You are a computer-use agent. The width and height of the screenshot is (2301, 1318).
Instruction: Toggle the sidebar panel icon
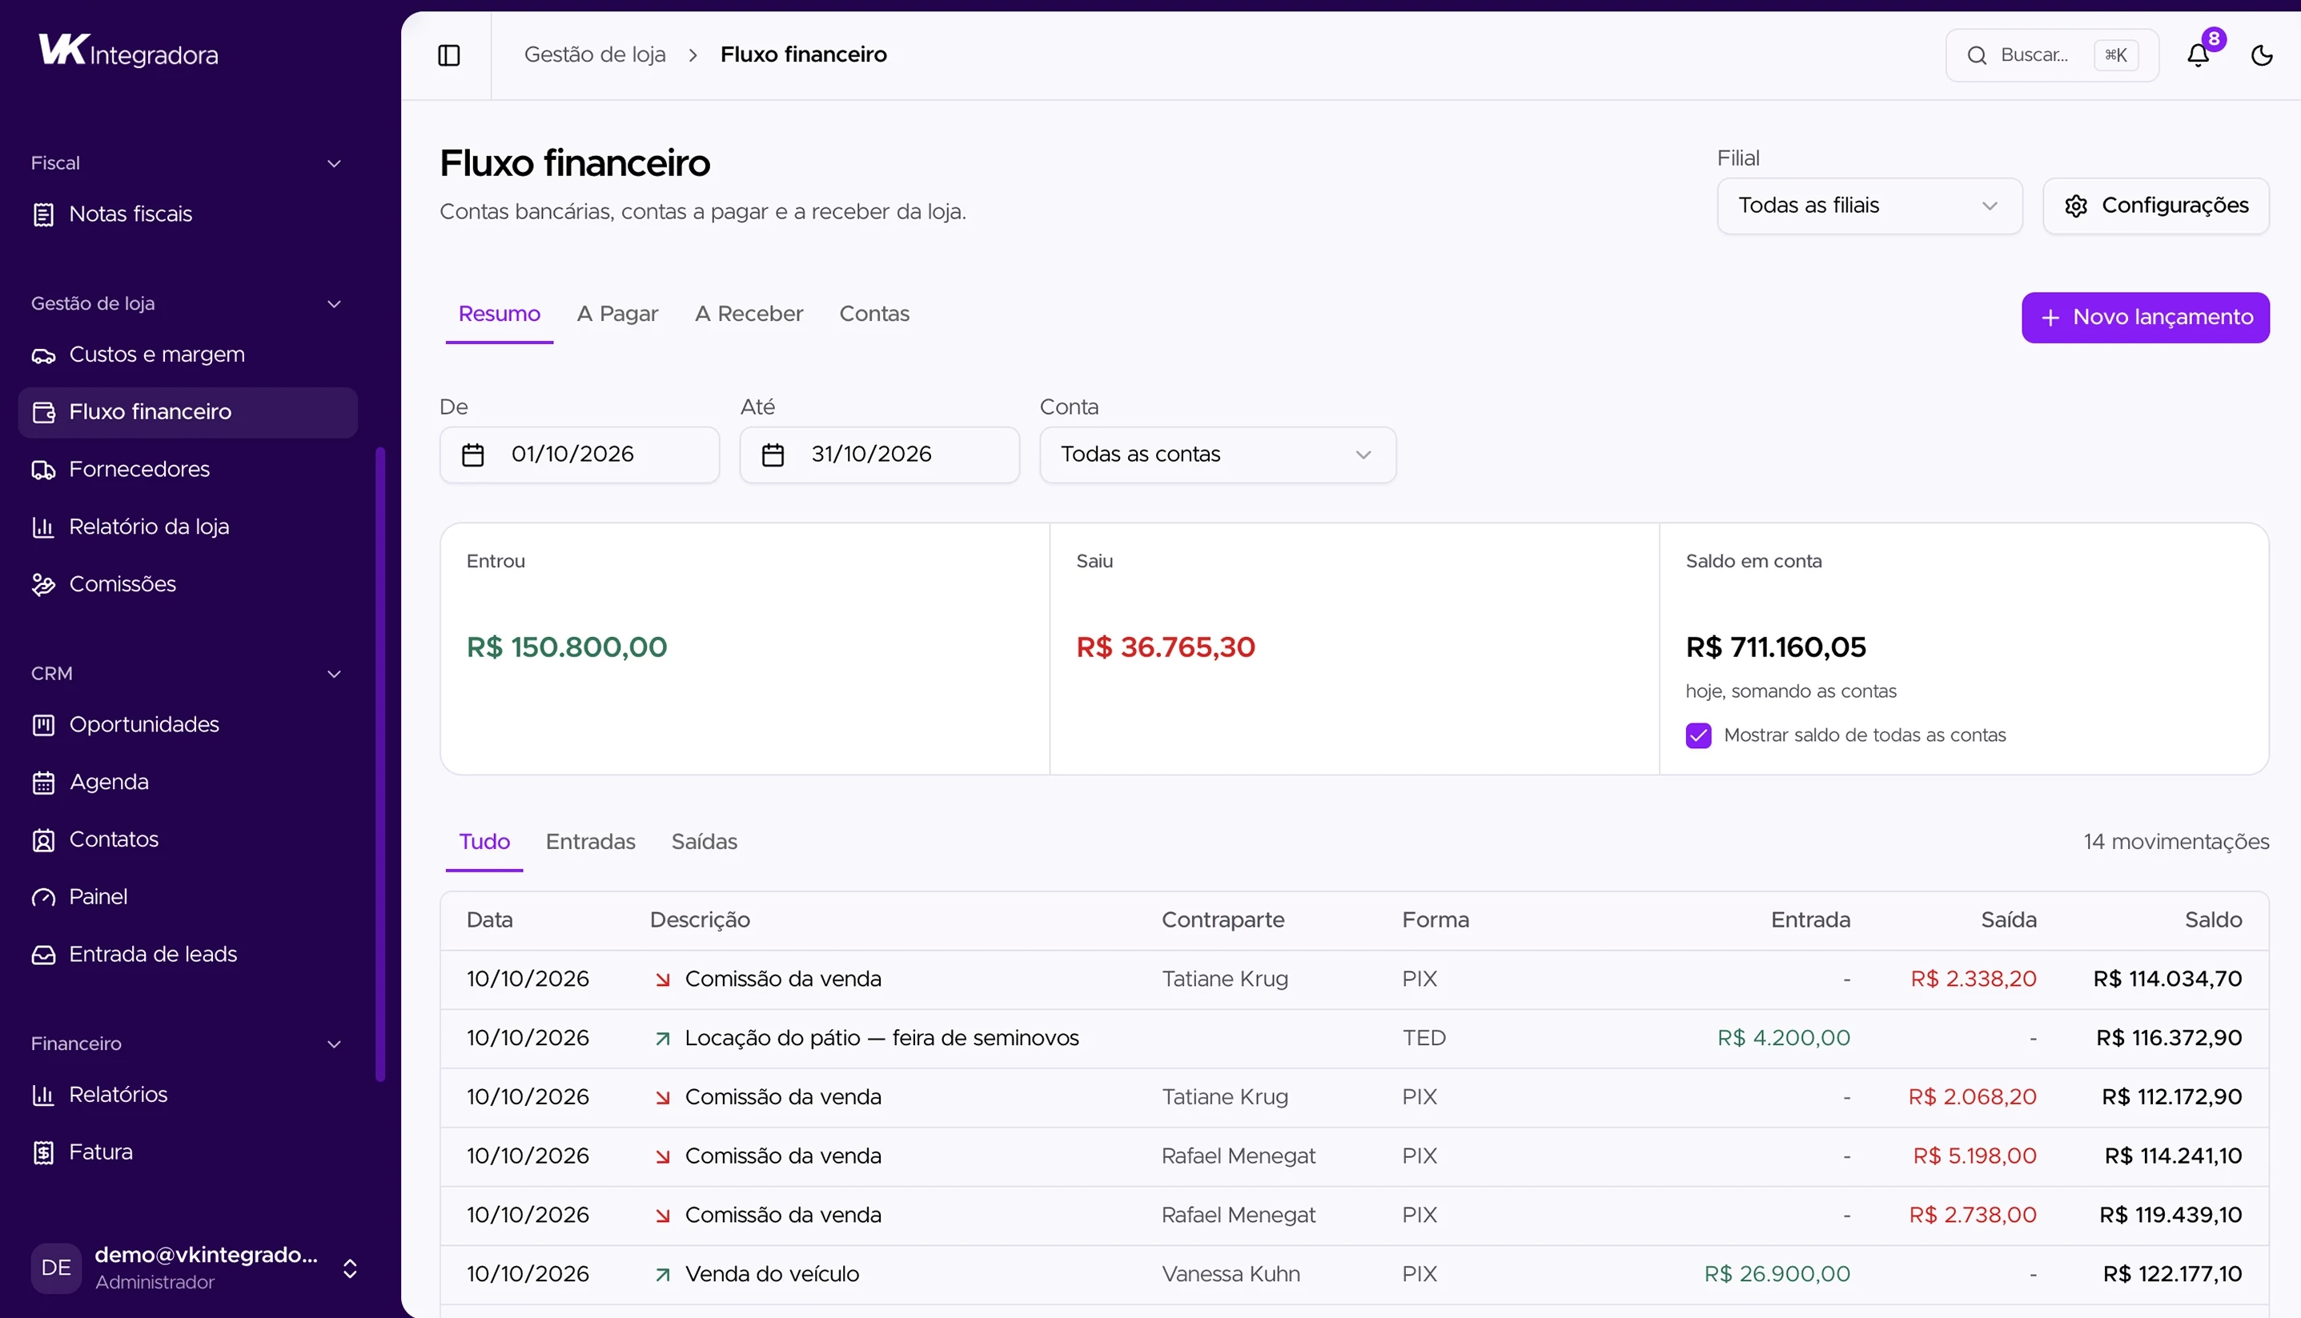449,55
